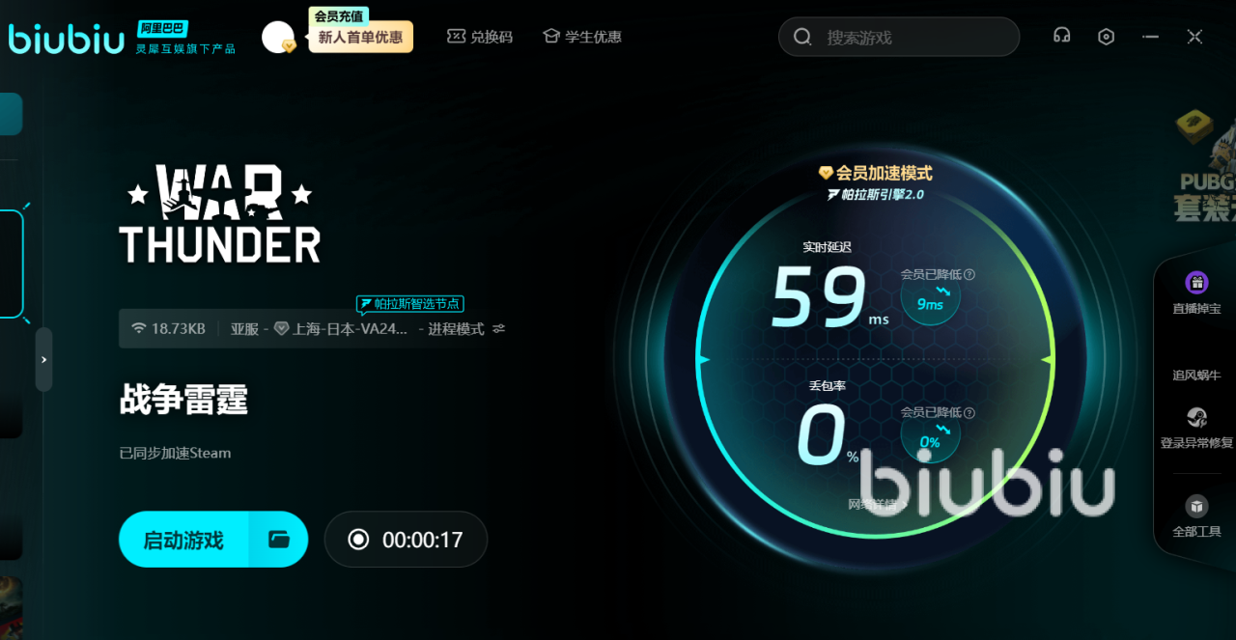The width and height of the screenshot is (1236, 640).
Task: Switch 进程模式 via the sliders icon
Action: coord(498,329)
